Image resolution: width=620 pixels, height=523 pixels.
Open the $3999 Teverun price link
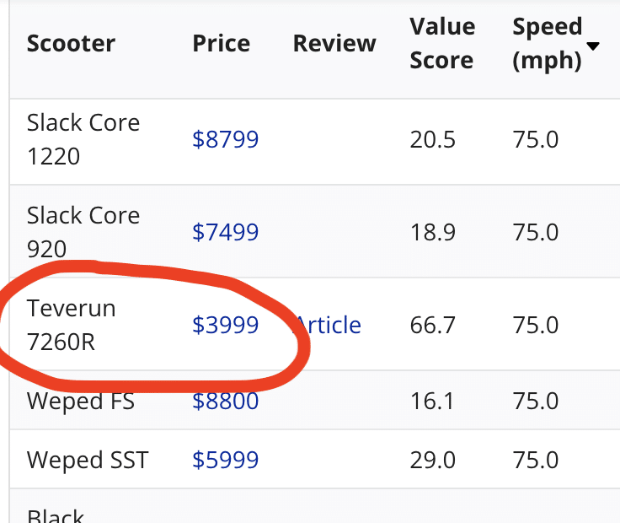pyautogui.click(x=225, y=325)
